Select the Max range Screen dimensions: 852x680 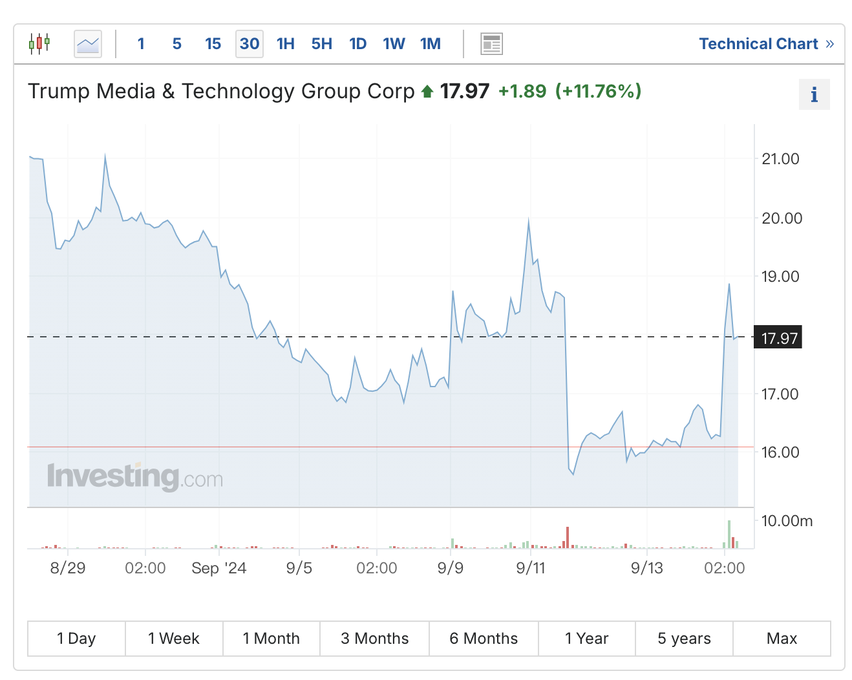(x=782, y=639)
